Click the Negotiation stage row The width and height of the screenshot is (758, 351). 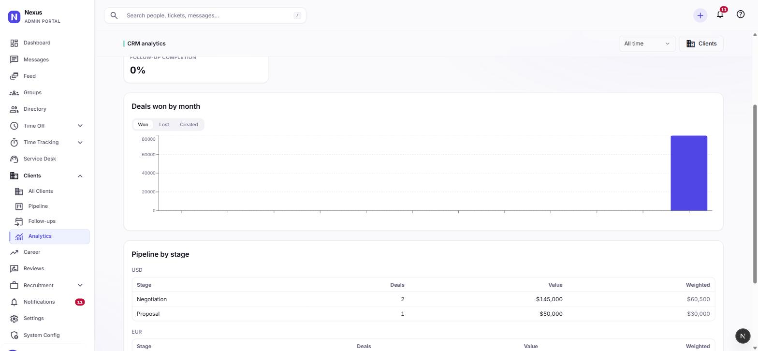tap(423, 299)
